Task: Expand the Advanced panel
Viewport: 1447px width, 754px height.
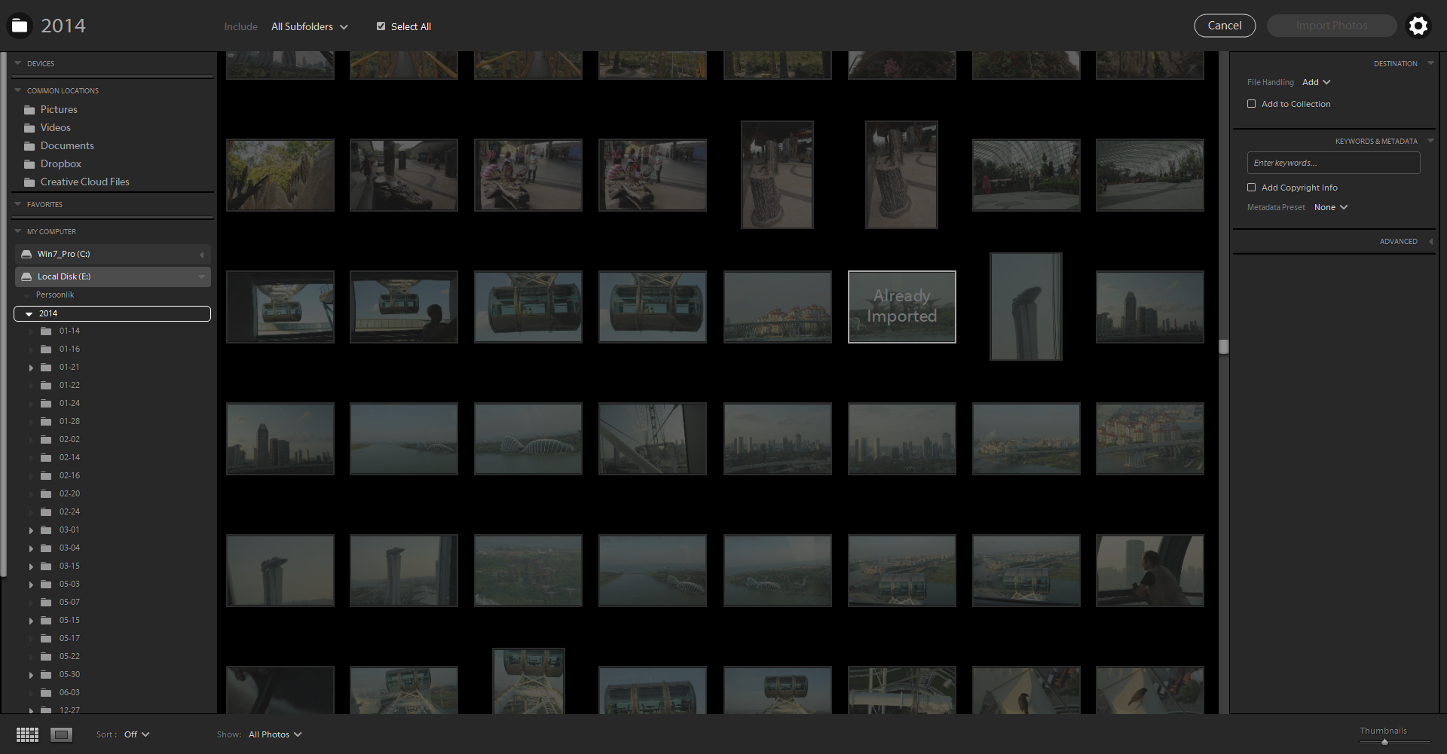Action: (1430, 241)
